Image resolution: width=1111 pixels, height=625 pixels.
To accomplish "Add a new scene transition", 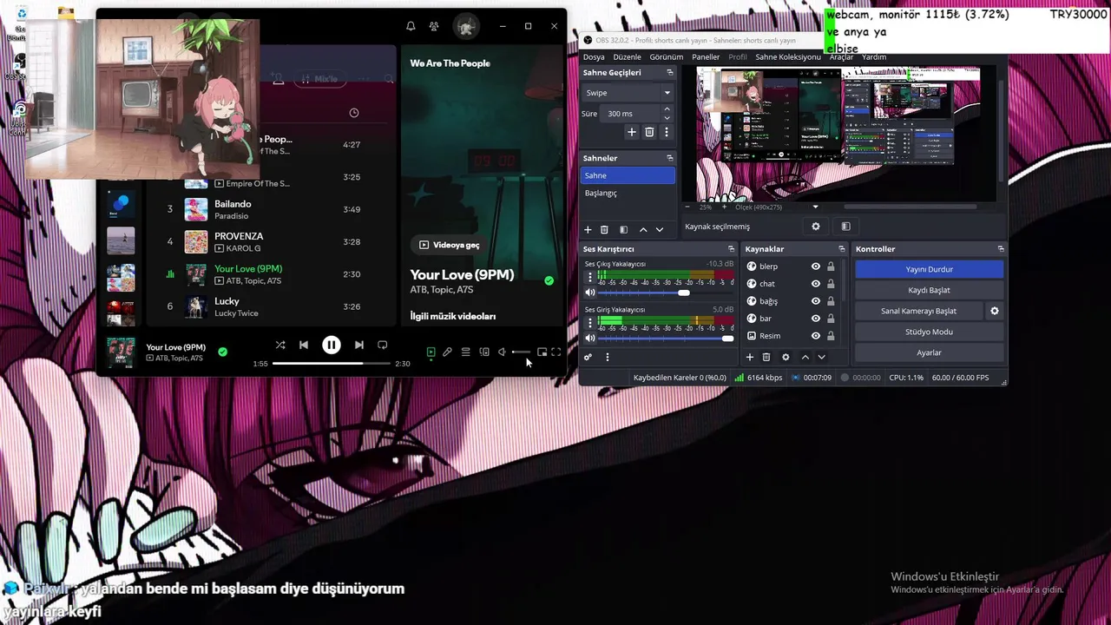I will pyautogui.click(x=632, y=132).
